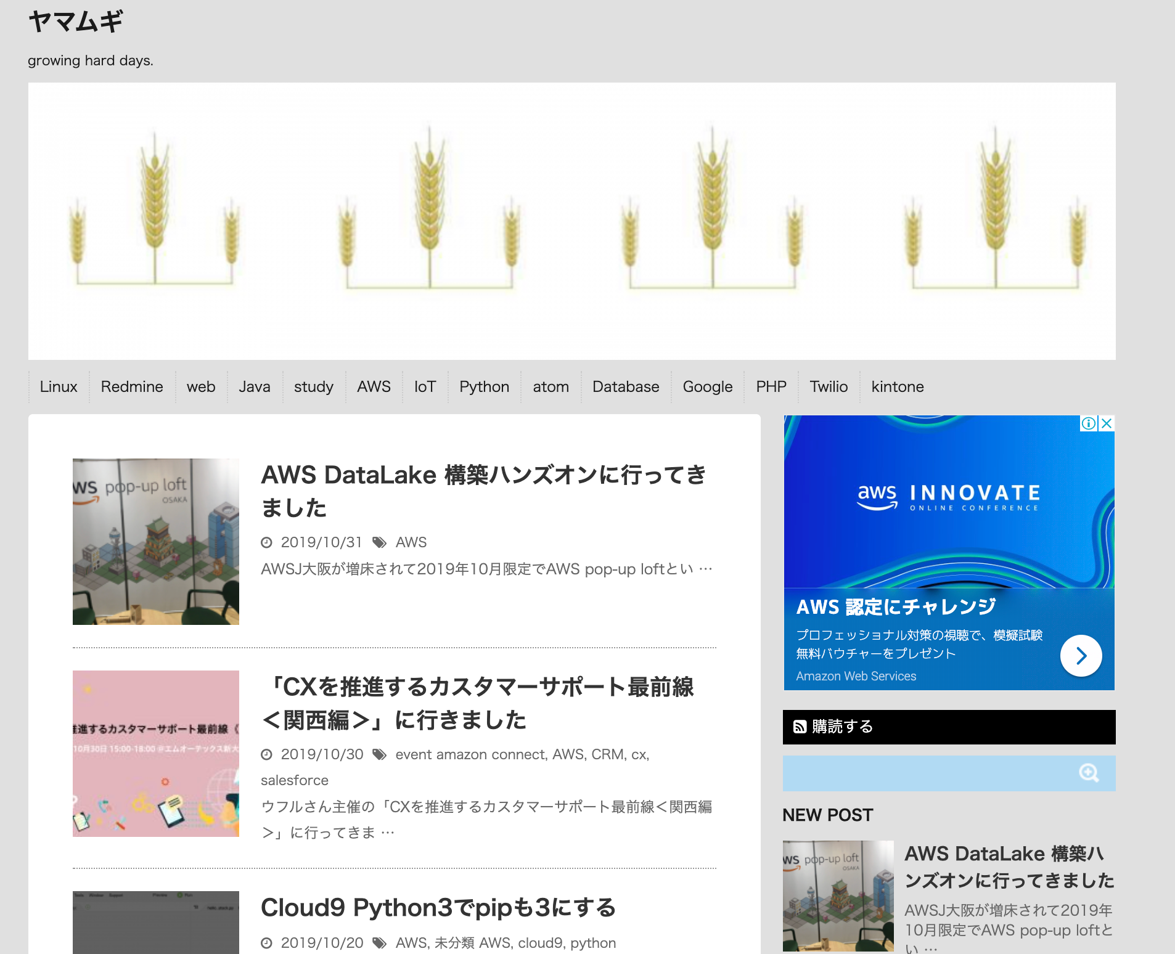Select the web menu item
Viewport: 1175px width, 954px height.
coord(201,386)
